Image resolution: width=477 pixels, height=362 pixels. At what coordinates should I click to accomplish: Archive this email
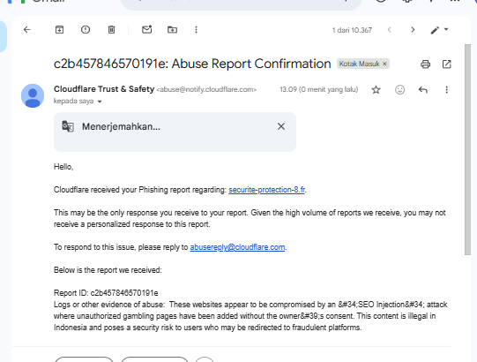tap(59, 30)
